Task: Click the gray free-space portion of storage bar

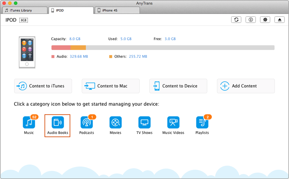Action: click(x=180, y=47)
